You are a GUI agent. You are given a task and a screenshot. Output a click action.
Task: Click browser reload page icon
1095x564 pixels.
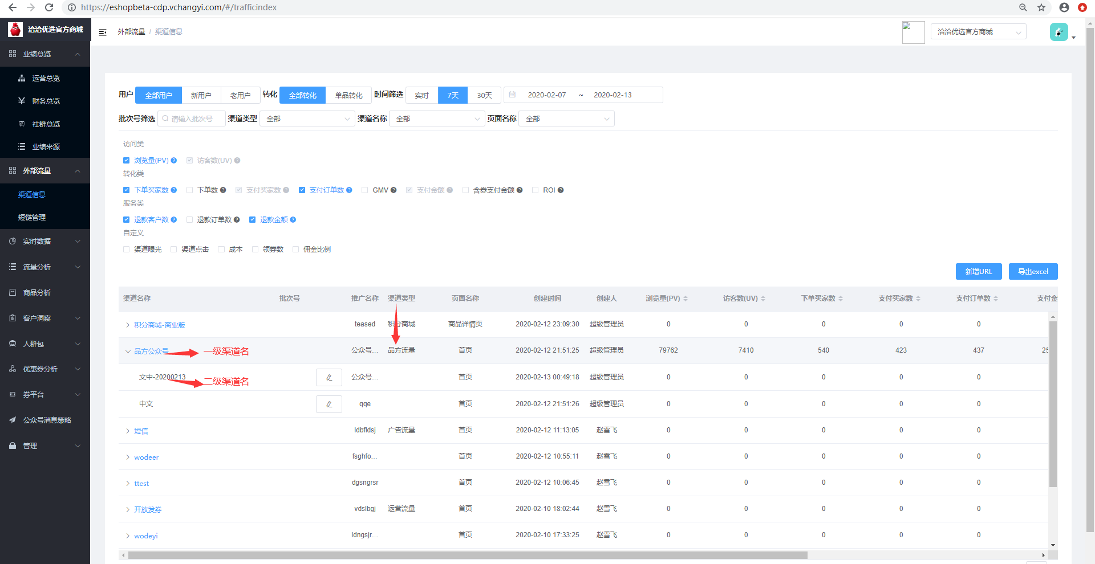(49, 7)
